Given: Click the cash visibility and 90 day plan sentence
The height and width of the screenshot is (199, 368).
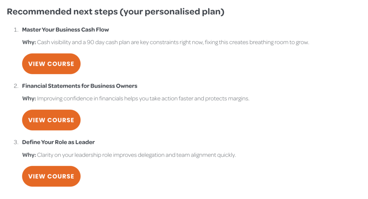Looking at the screenshot, I should [173, 42].
